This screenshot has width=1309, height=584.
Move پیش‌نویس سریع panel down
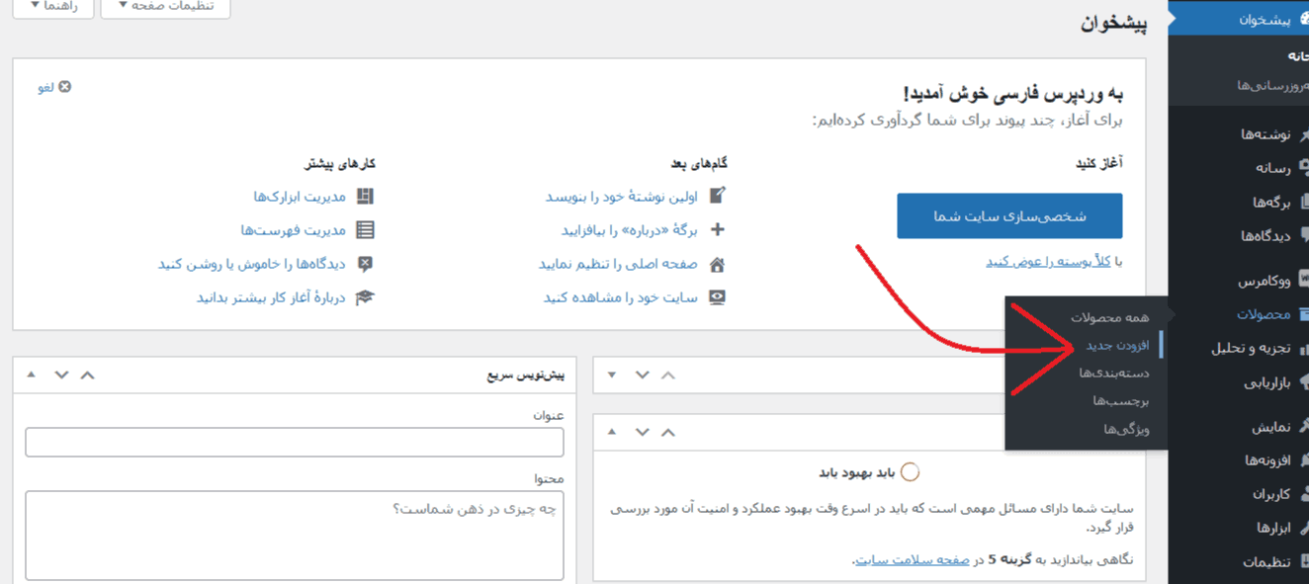pyautogui.click(x=61, y=375)
